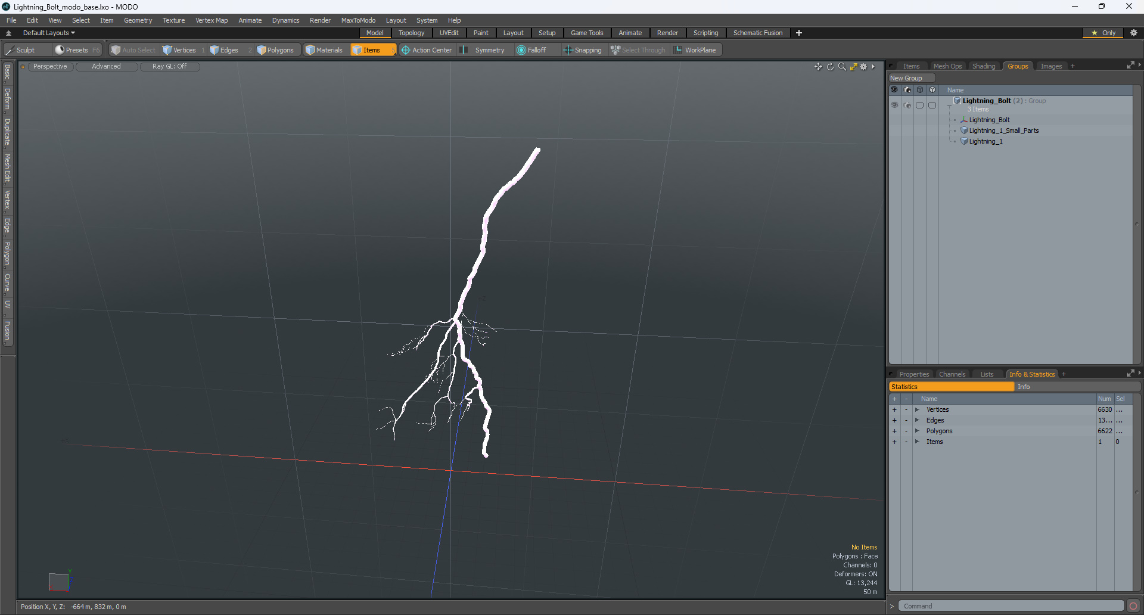Add Polygons to selection with plus
The image size is (1144, 615).
(x=894, y=431)
